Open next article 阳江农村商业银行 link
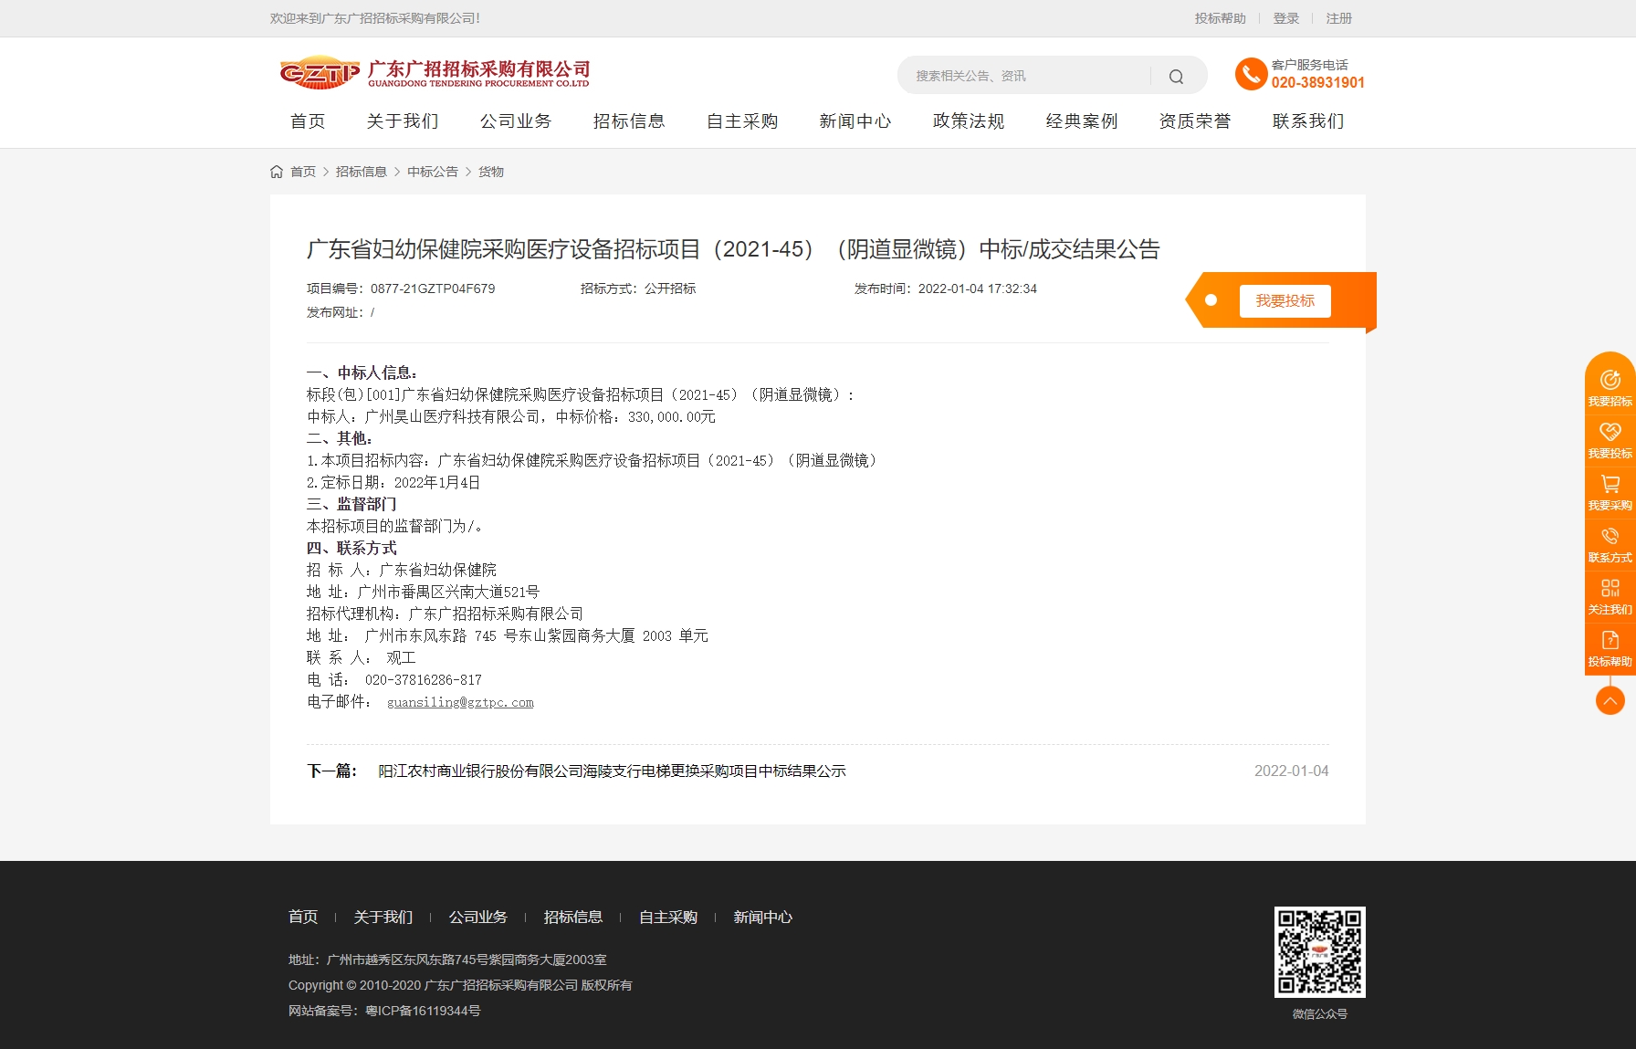Viewport: 1636px width, 1049px height. (x=612, y=771)
